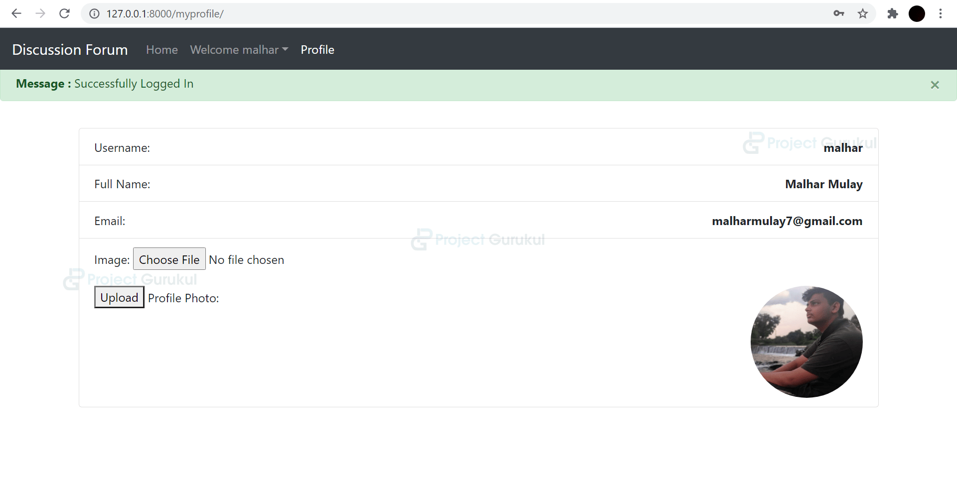Click the circular profile photo
957x480 pixels.
coord(806,342)
